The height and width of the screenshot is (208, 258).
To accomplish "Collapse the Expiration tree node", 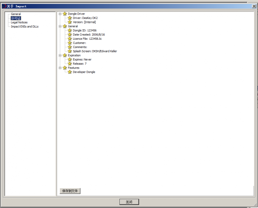I will 60,55.
